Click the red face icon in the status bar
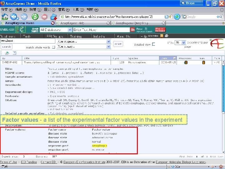The image size is (225, 169). click(221, 166)
